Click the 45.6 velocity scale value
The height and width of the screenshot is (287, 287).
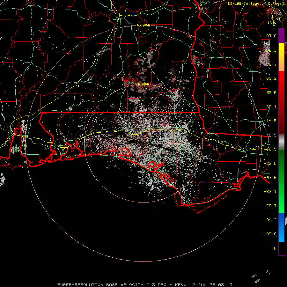click(x=271, y=92)
